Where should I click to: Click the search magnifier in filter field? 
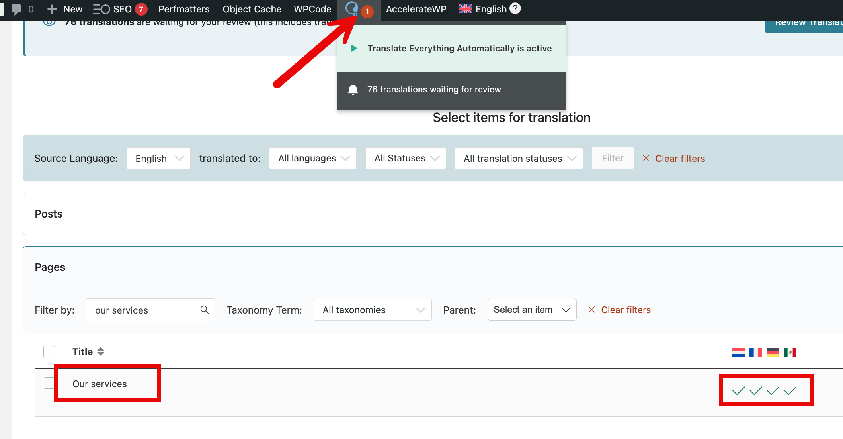(x=205, y=310)
